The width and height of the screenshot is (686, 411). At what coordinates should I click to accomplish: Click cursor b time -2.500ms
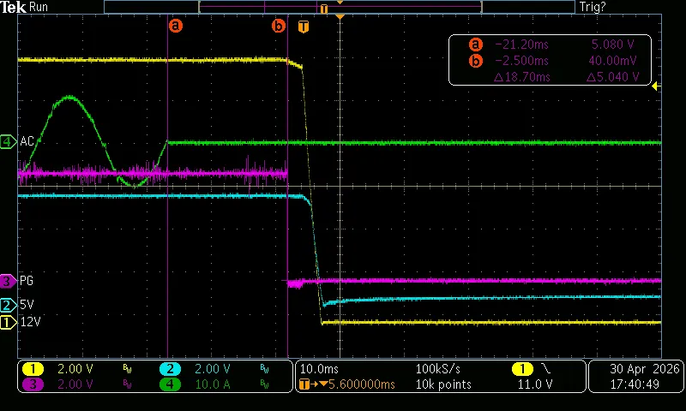[521, 61]
